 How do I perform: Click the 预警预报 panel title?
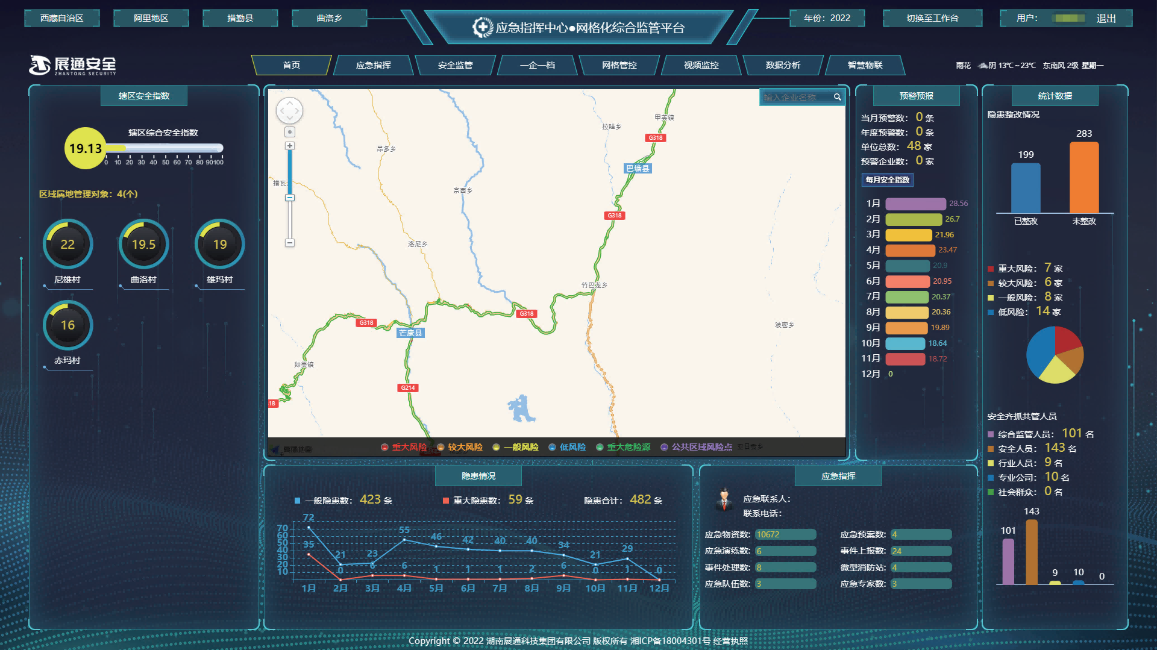point(917,96)
